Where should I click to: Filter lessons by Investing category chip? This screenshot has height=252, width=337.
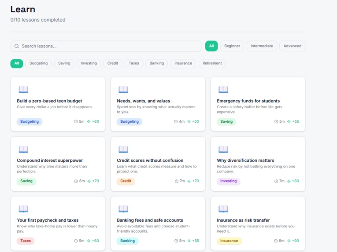(89, 63)
